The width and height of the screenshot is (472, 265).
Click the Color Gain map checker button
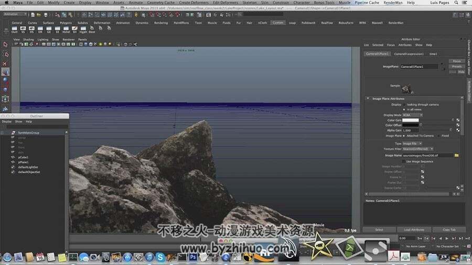click(x=458, y=120)
